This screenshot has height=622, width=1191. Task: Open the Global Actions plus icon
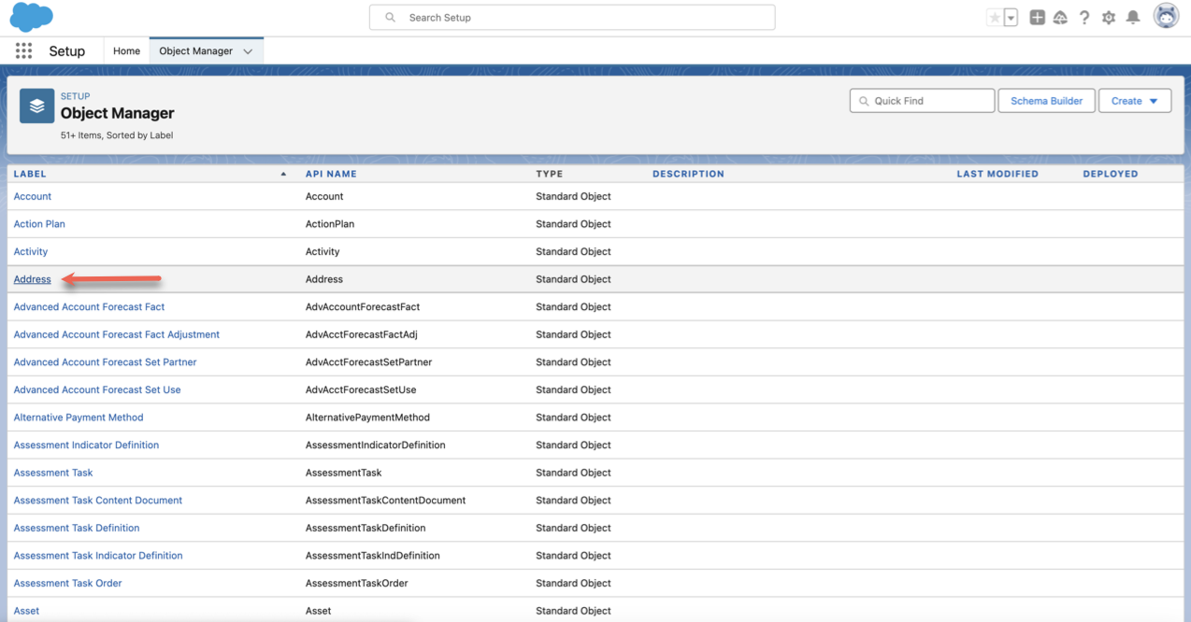1037,18
